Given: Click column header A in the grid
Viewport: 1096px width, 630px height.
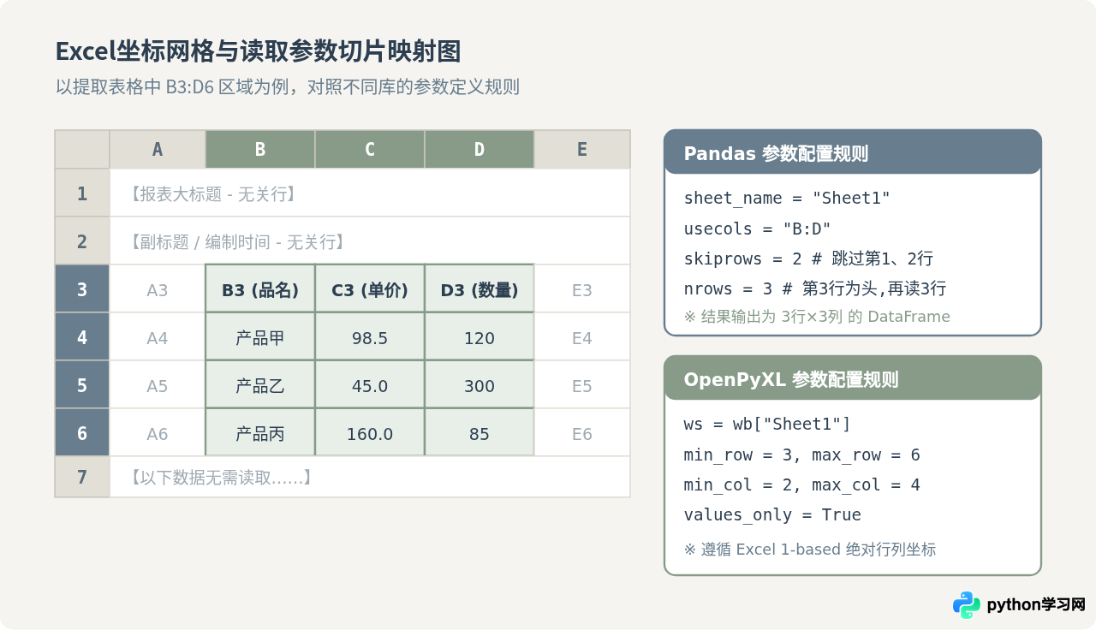Looking at the screenshot, I should pyautogui.click(x=158, y=150).
